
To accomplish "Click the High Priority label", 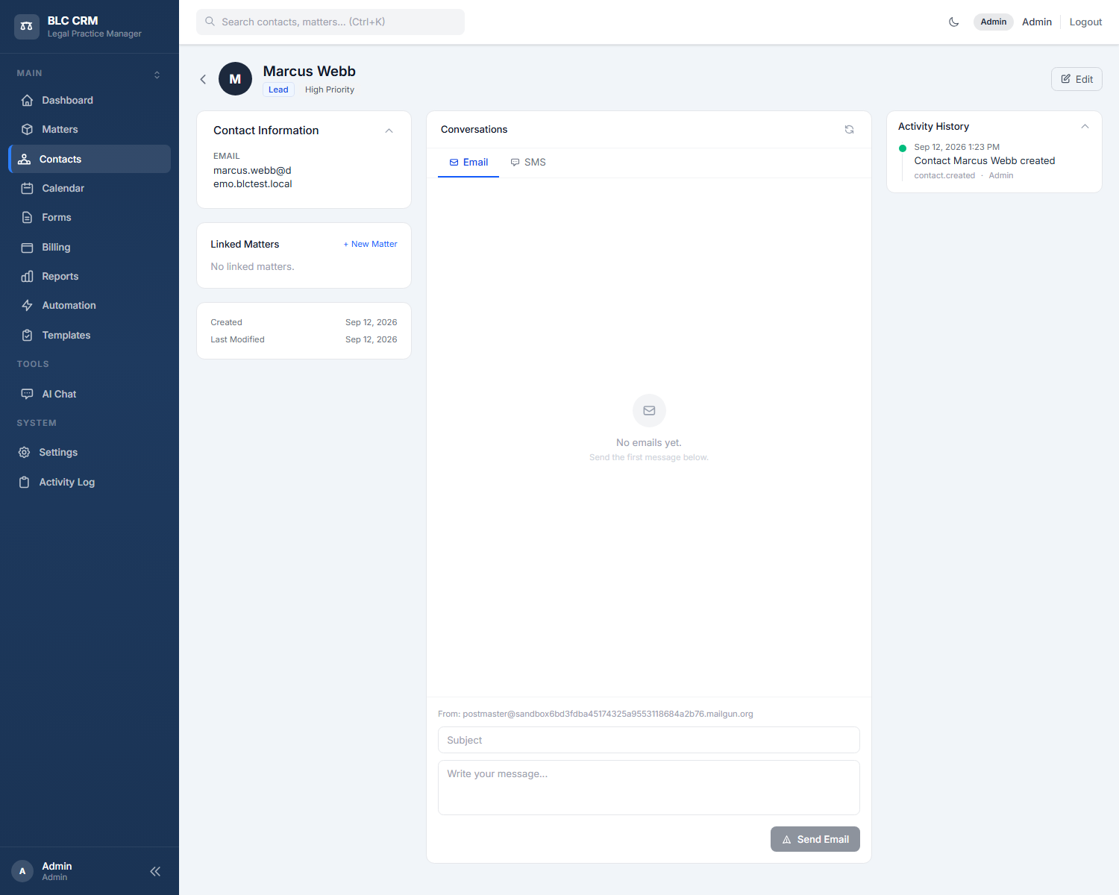I will [330, 89].
